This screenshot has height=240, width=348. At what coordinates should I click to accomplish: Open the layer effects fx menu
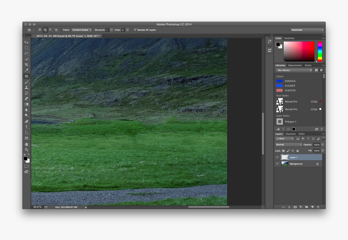289,207
